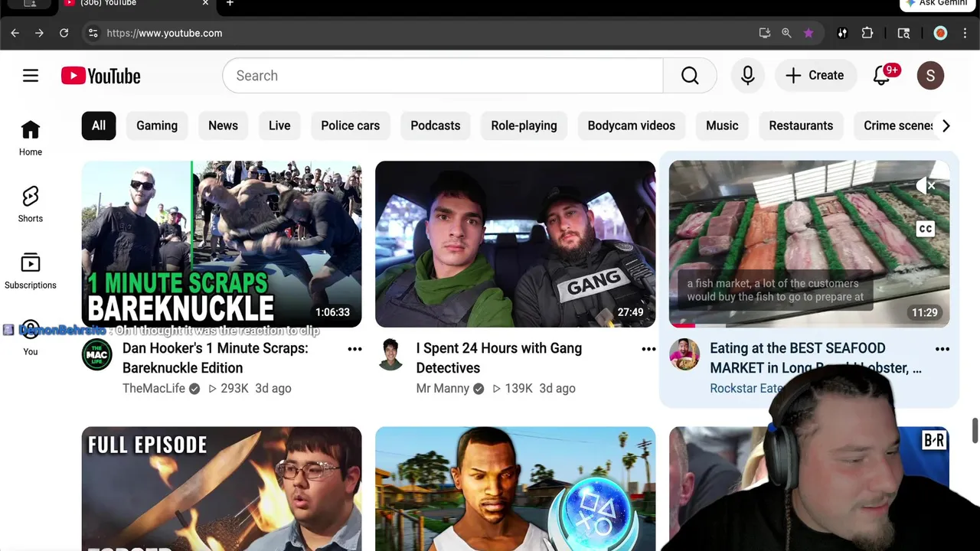Viewport: 980px width, 551px height.
Task: Open Full Episode forged knife thumbnail
Action: coord(221,488)
